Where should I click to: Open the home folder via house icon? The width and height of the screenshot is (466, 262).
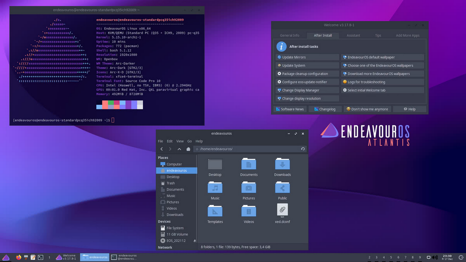coord(188,149)
